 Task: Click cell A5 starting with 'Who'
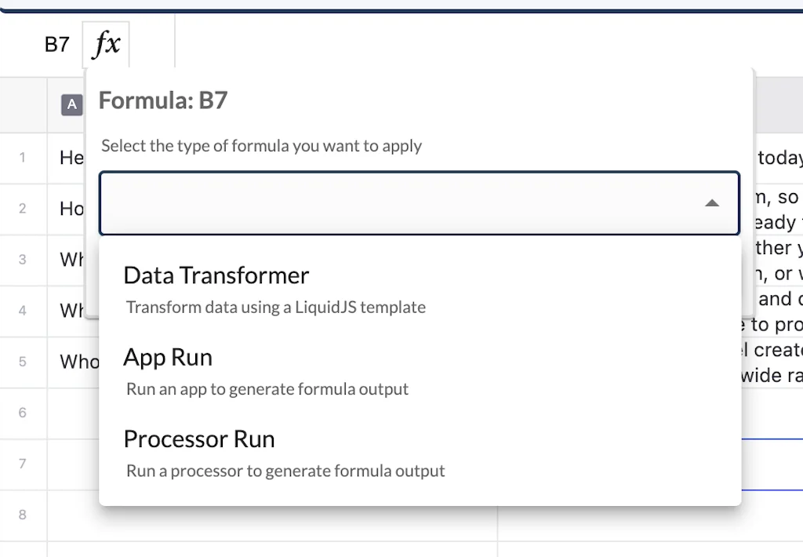click(74, 362)
